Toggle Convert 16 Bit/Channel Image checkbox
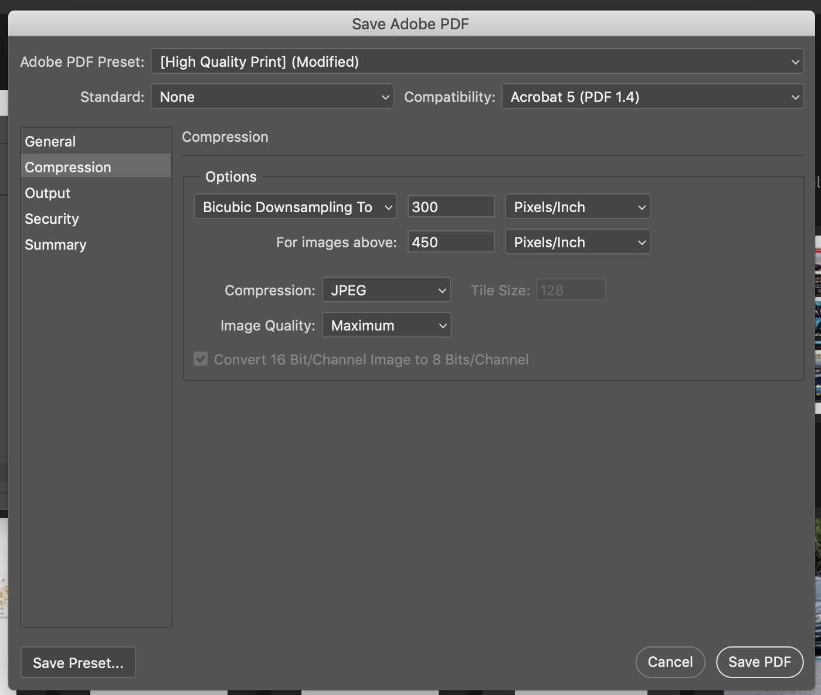 pyautogui.click(x=200, y=359)
